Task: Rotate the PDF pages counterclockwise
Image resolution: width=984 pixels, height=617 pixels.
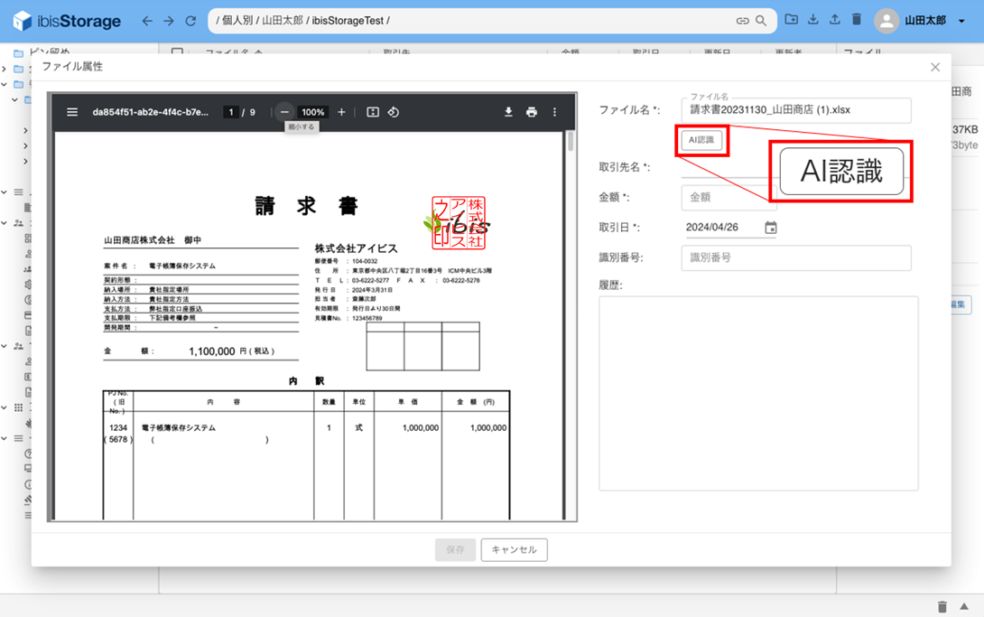Action: [393, 112]
